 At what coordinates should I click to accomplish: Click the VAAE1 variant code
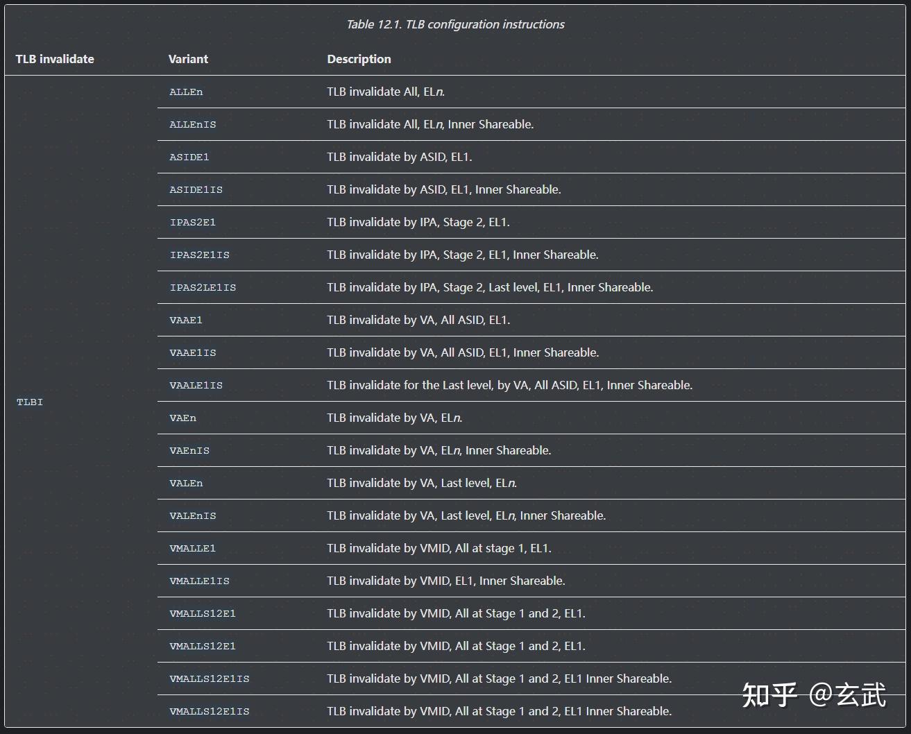click(186, 320)
